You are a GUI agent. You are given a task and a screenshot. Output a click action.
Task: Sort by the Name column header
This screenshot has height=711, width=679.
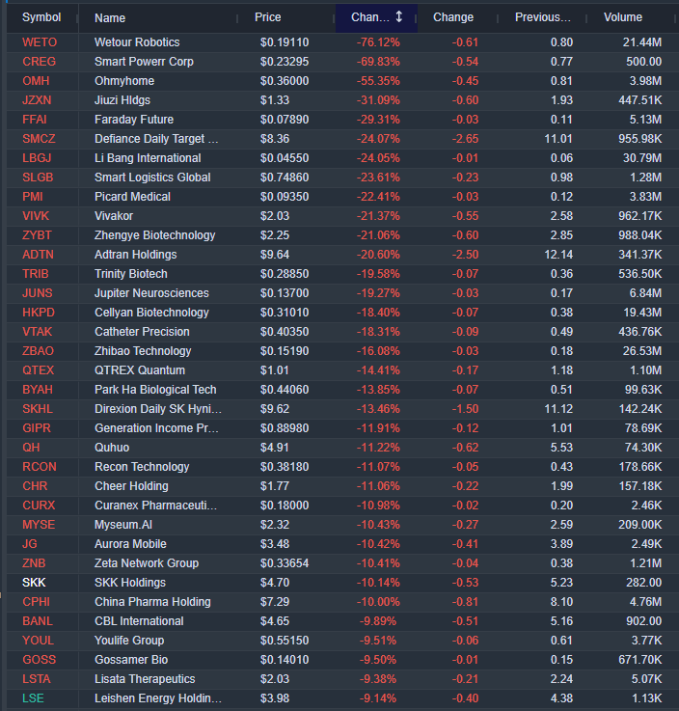point(110,18)
